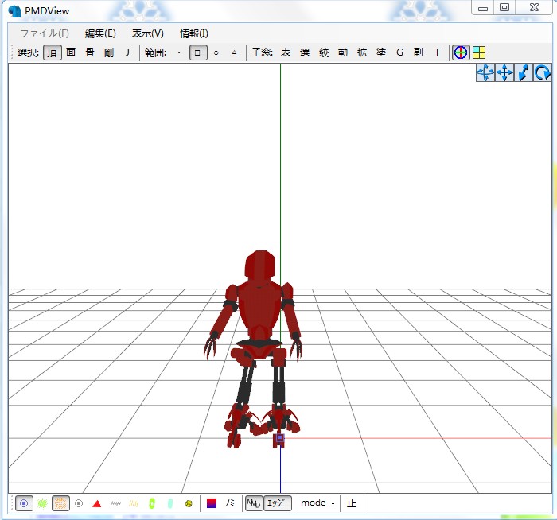Image resolution: width=557 pixels, height=520 pixels.
Task: Toggle green scribble normal display icon
Action: 42,503
